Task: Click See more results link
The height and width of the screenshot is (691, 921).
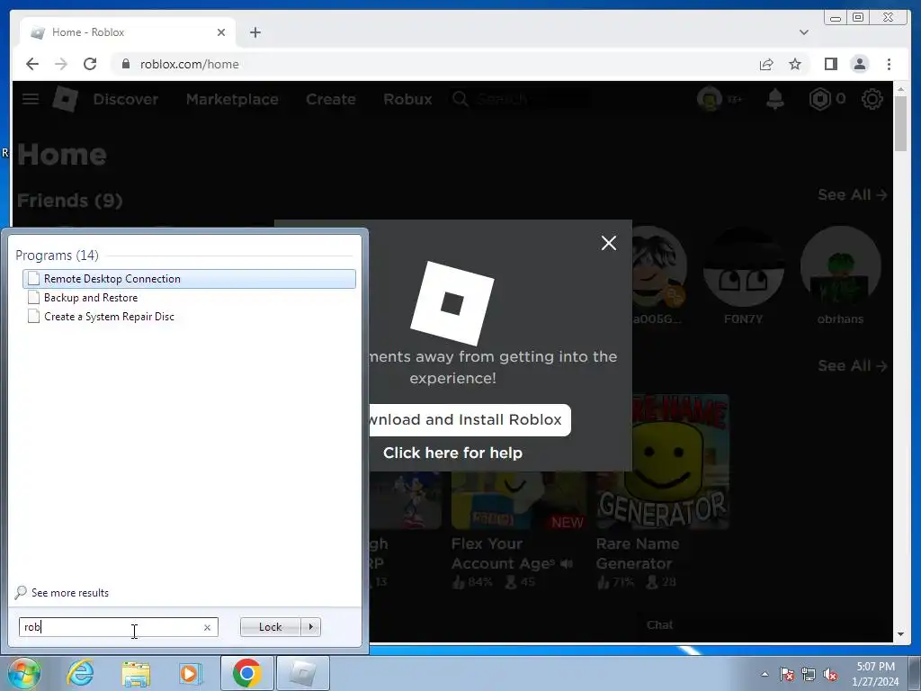Action: click(70, 592)
